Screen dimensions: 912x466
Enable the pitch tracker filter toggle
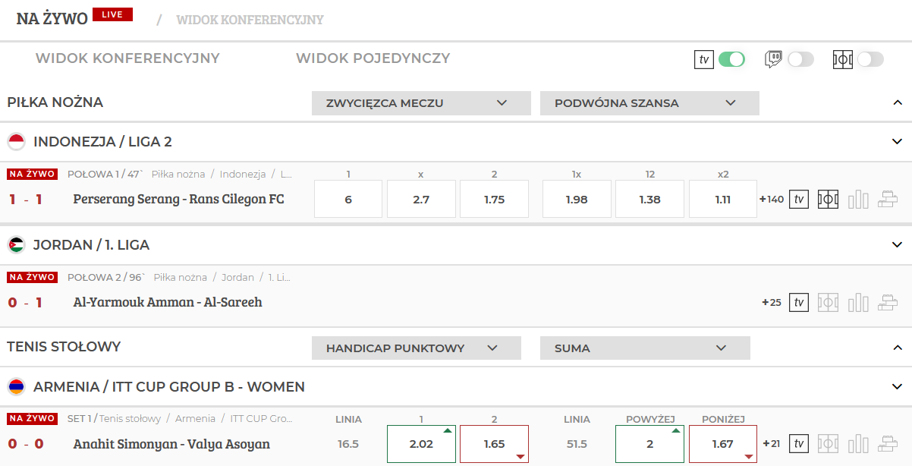[x=870, y=59]
